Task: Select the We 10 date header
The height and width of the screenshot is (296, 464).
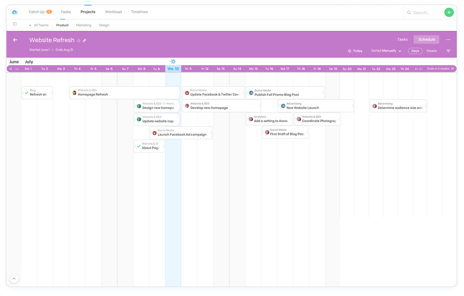Action: point(173,69)
